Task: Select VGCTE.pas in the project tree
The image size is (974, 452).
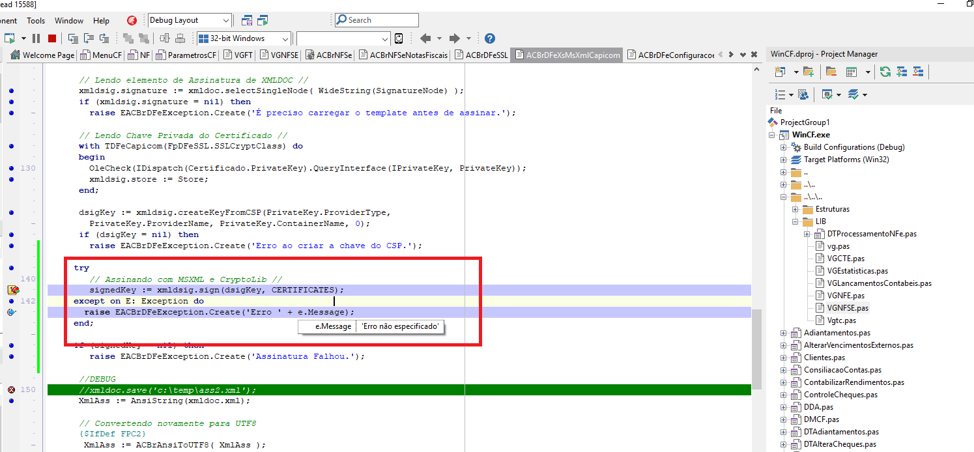Action: pos(845,259)
